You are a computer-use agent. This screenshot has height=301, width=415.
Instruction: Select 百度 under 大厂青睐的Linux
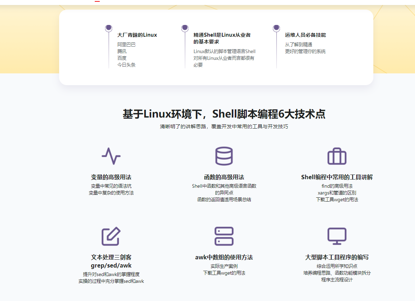pos(121,58)
